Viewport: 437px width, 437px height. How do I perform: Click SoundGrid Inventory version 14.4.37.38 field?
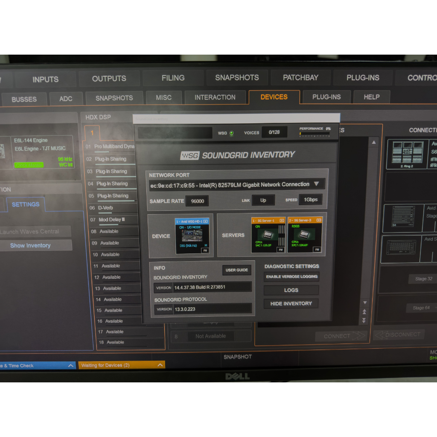click(x=212, y=287)
